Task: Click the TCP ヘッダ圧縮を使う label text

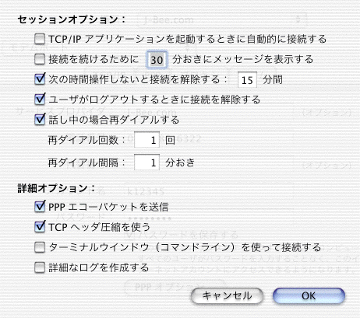Action: (100, 227)
